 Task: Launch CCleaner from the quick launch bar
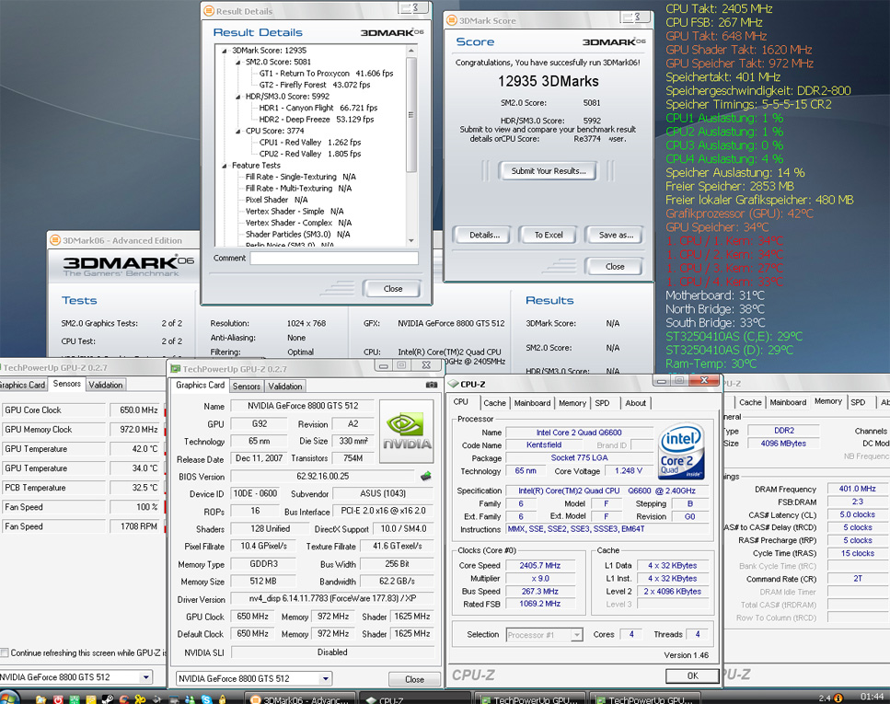123,699
